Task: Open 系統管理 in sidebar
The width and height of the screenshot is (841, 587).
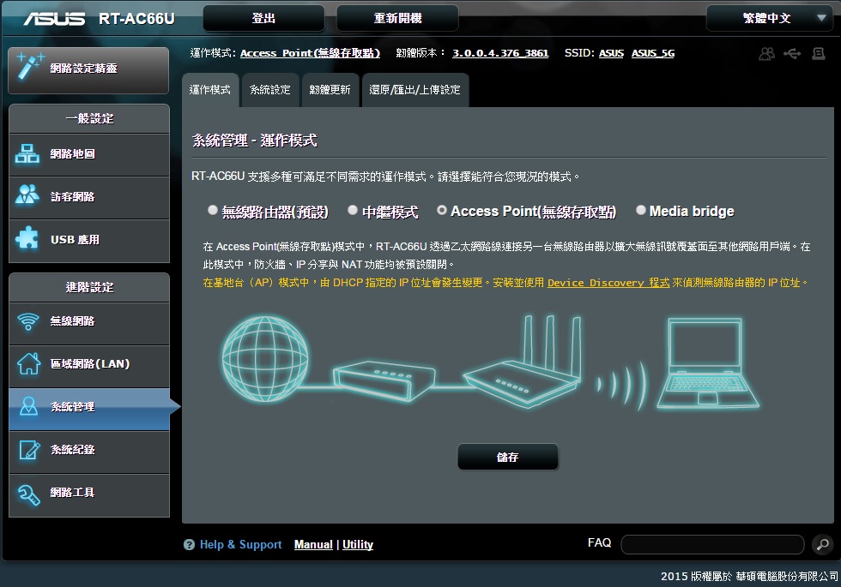Action: pyautogui.click(x=89, y=410)
